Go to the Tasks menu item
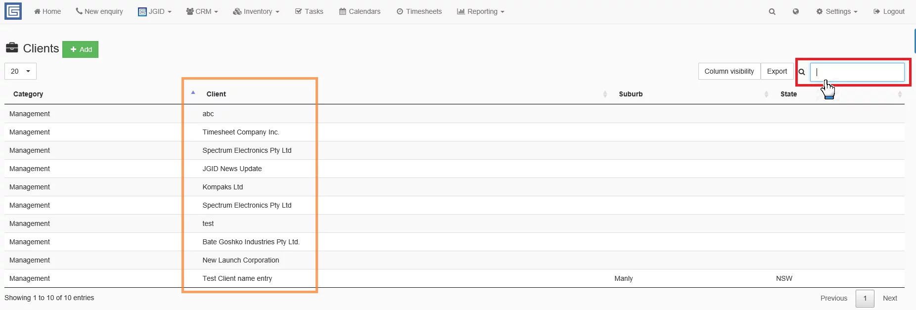Image resolution: width=916 pixels, height=310 pixels. 309,11
